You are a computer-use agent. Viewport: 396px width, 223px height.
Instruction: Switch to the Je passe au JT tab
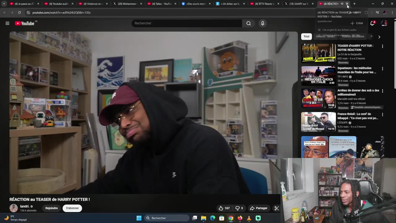point(24,4)
